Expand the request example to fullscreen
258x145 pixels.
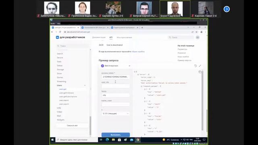pos(200,66)
